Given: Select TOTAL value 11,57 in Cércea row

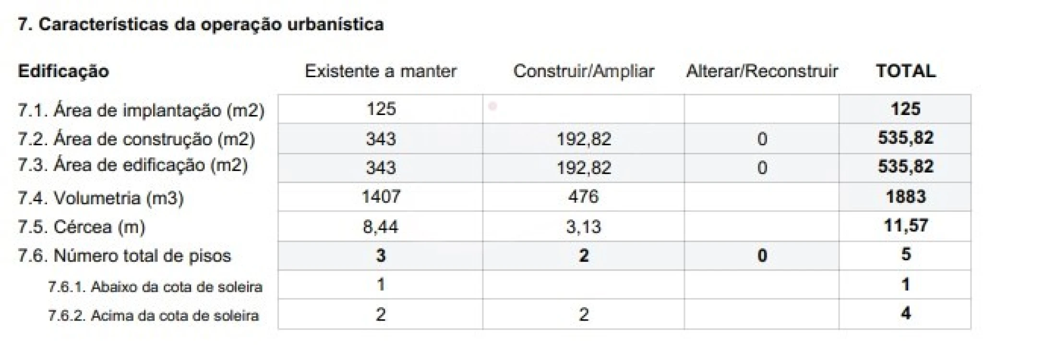Looking at the screenshot, I should (x=905, y=226).
